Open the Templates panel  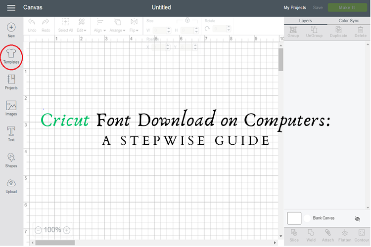tap(11, 56)
